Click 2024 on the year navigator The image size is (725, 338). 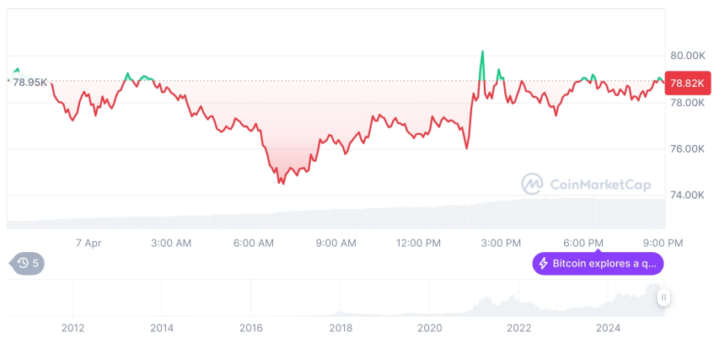pyautogui.click(x=608, y=328)
